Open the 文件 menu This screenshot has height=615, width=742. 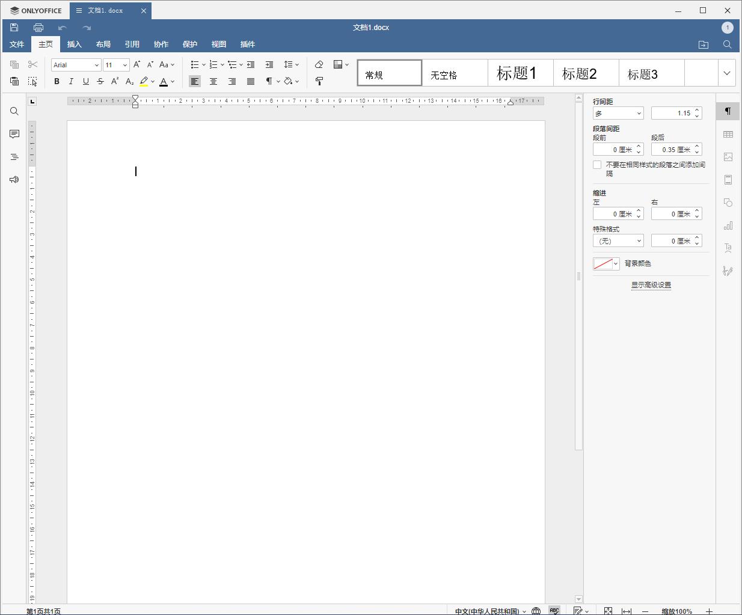[17, 44]
